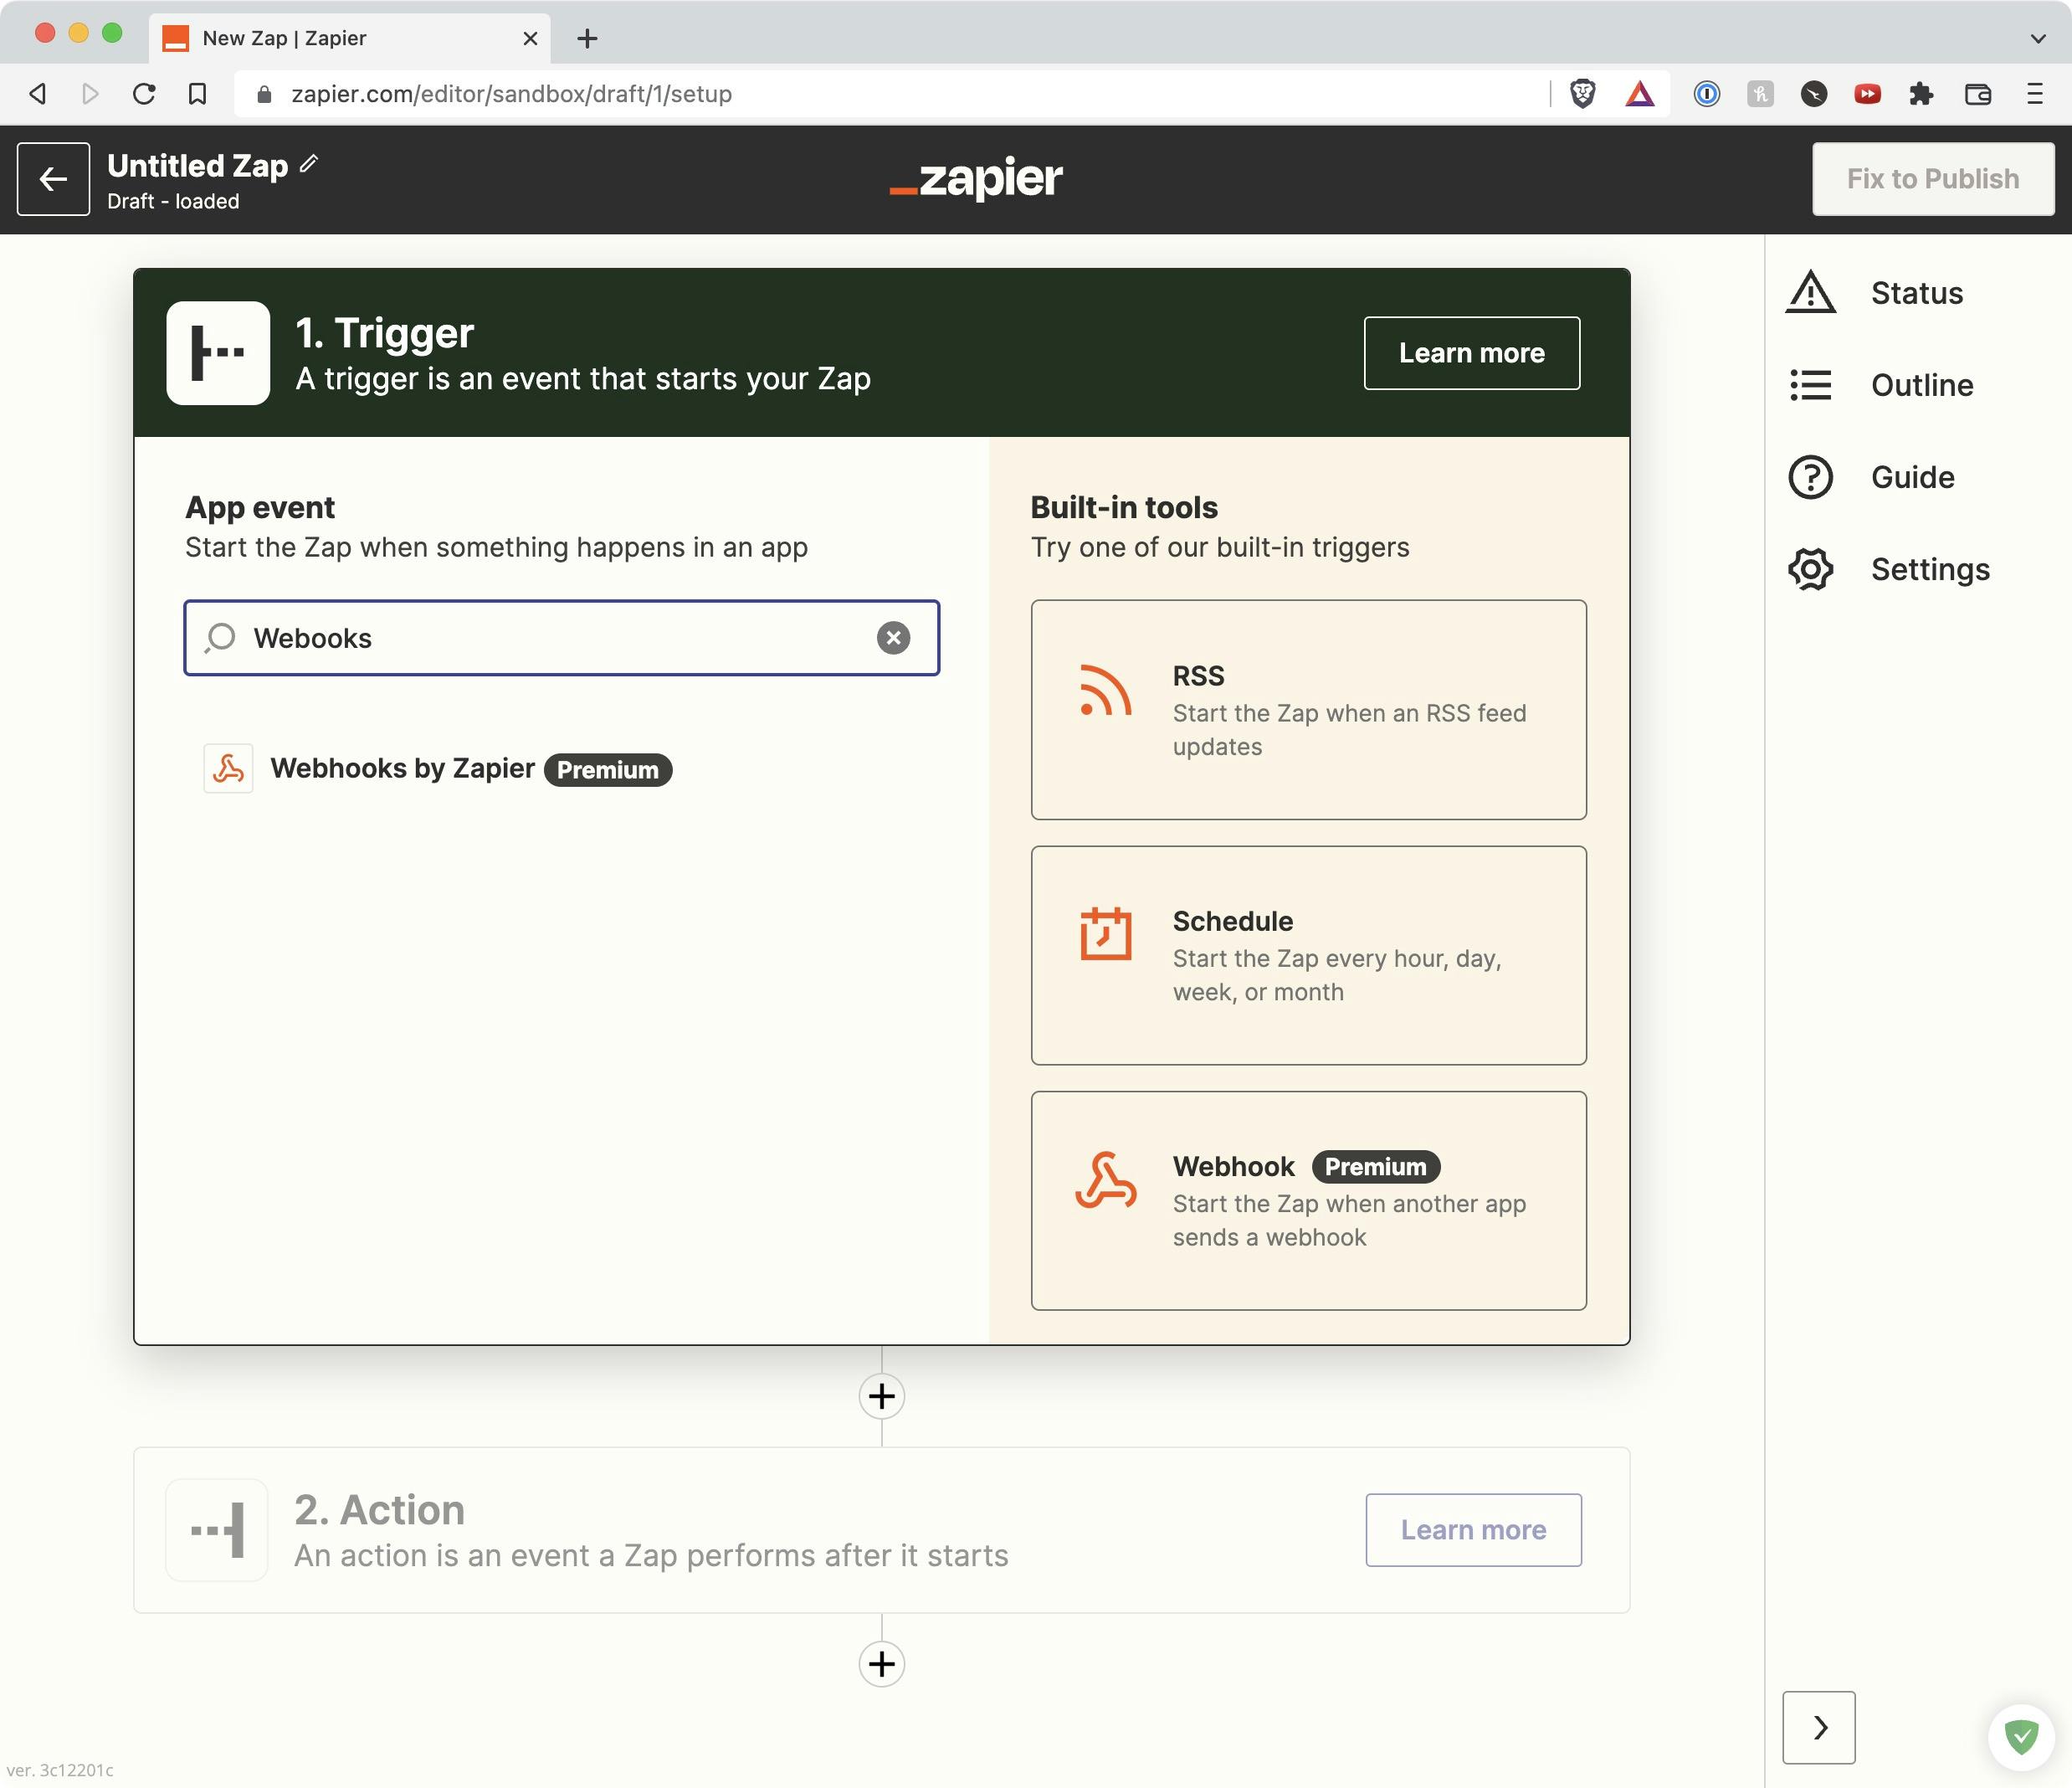This screenshot has height=1788, width=2072.
Task: Clear the app search field text
Action: tap(893, 639)
